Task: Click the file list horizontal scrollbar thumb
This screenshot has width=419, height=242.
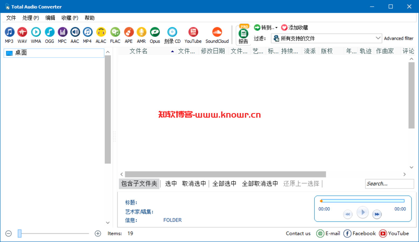Action: (225, 174)
